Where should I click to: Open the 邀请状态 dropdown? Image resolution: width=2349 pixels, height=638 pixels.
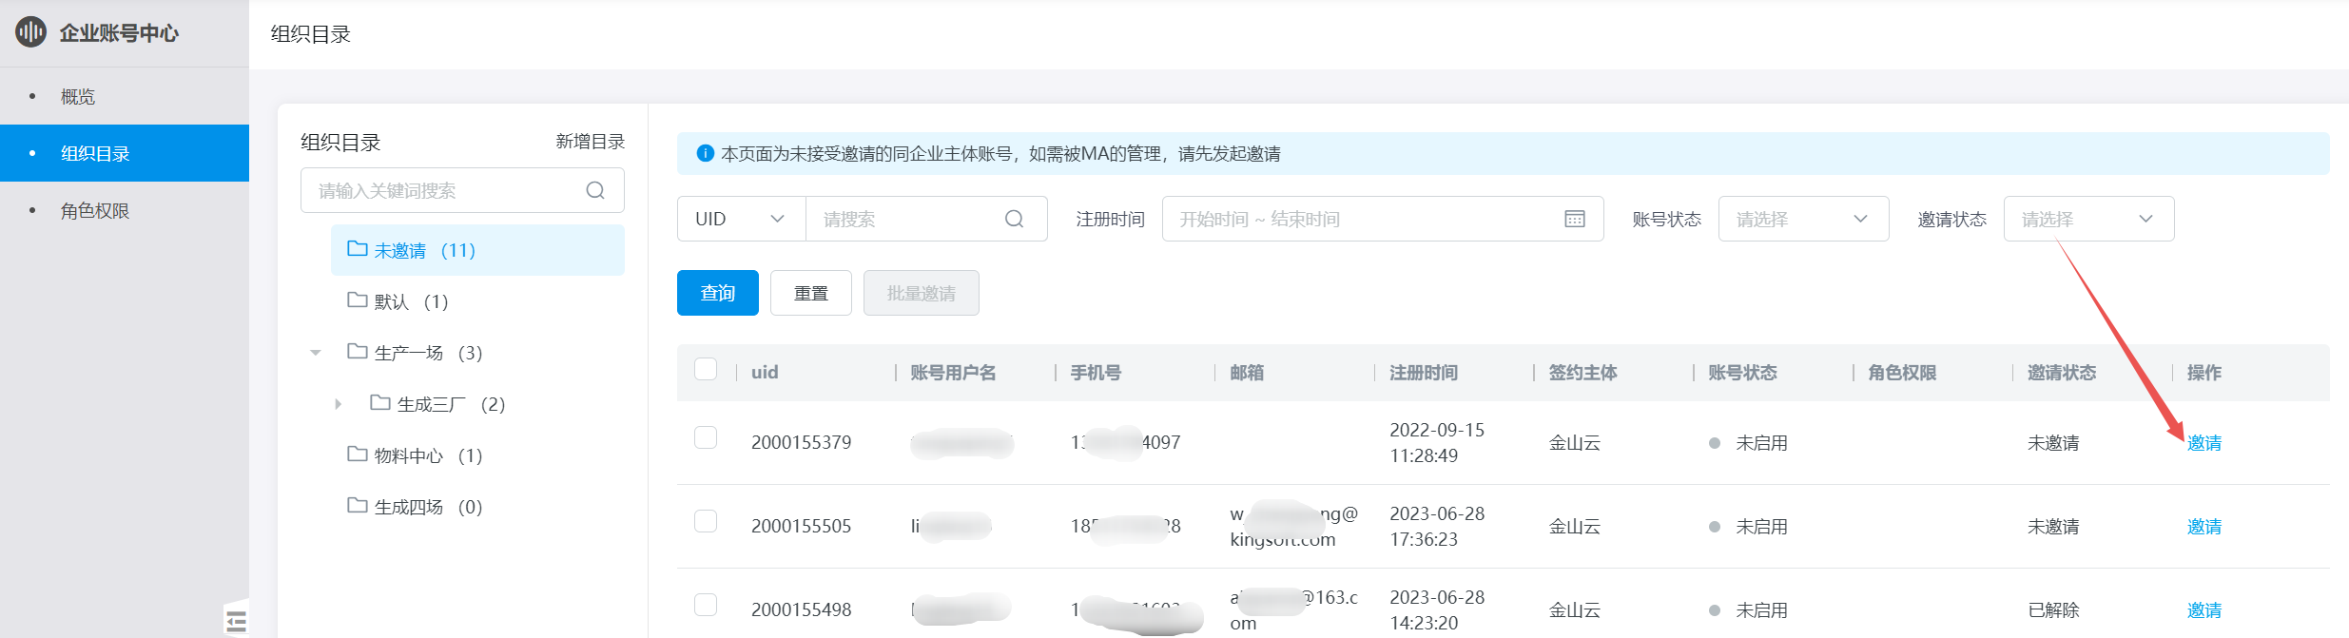pyautogui.click(x=2088, y=219)
